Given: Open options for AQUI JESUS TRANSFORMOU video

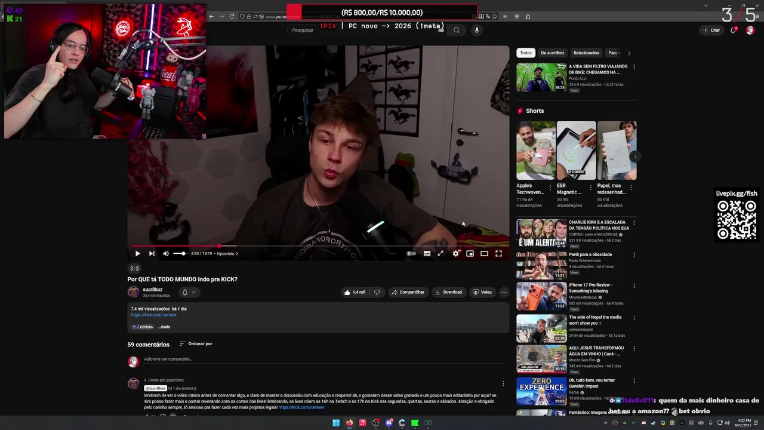Looking at the screenshot, I should [634, 349].
